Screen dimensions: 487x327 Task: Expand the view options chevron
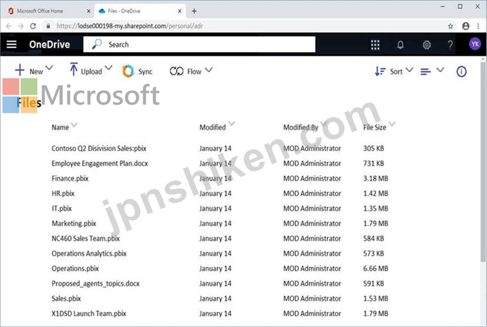tap(440, 70)
